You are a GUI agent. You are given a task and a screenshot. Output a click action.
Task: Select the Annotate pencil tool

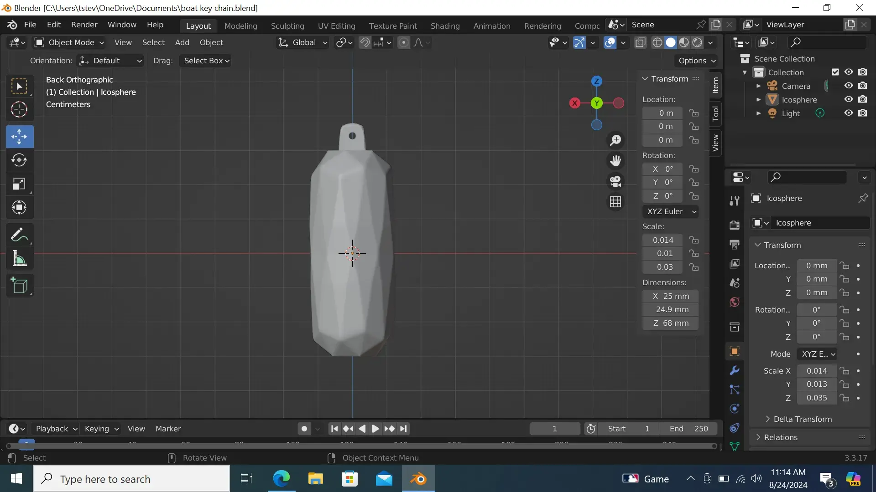[19, 235]
